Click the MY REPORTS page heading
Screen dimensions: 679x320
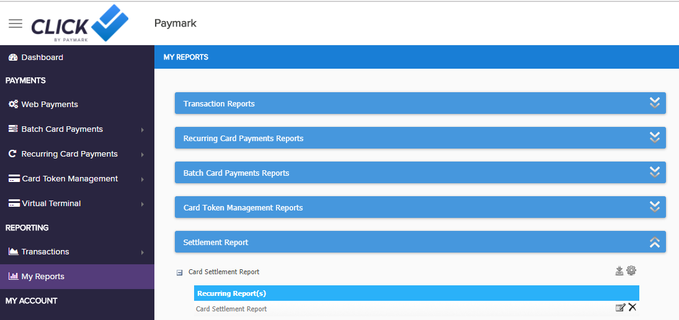point(186,57)
